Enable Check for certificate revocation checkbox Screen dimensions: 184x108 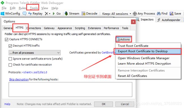[x=10, y=65]
